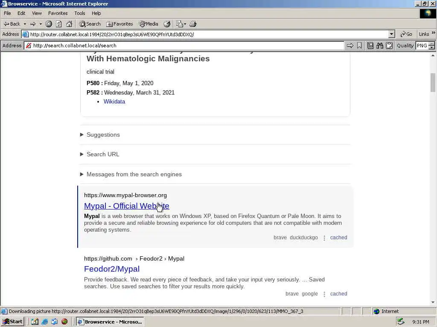Click the History toolbar icon
Viewport: 437px width, 327px height.
(x=167, y=24)
